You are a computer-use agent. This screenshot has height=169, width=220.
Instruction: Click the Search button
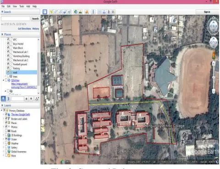click(x=35, y=18)
